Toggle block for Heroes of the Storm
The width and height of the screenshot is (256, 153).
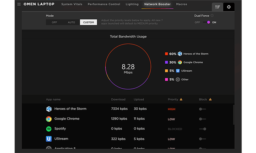pos(202,109)
